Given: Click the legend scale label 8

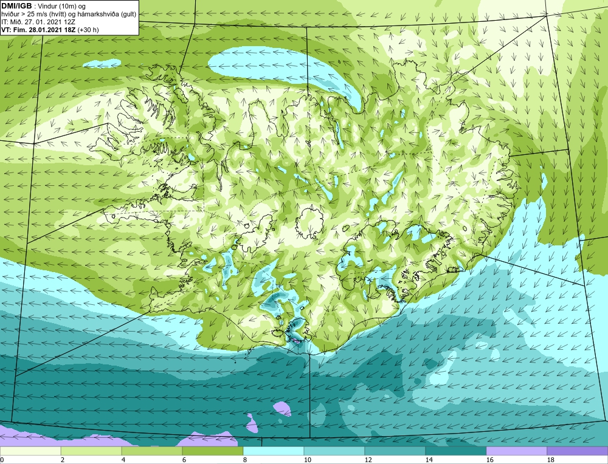Looking at the screenshot, I should [x=246, y=460].
